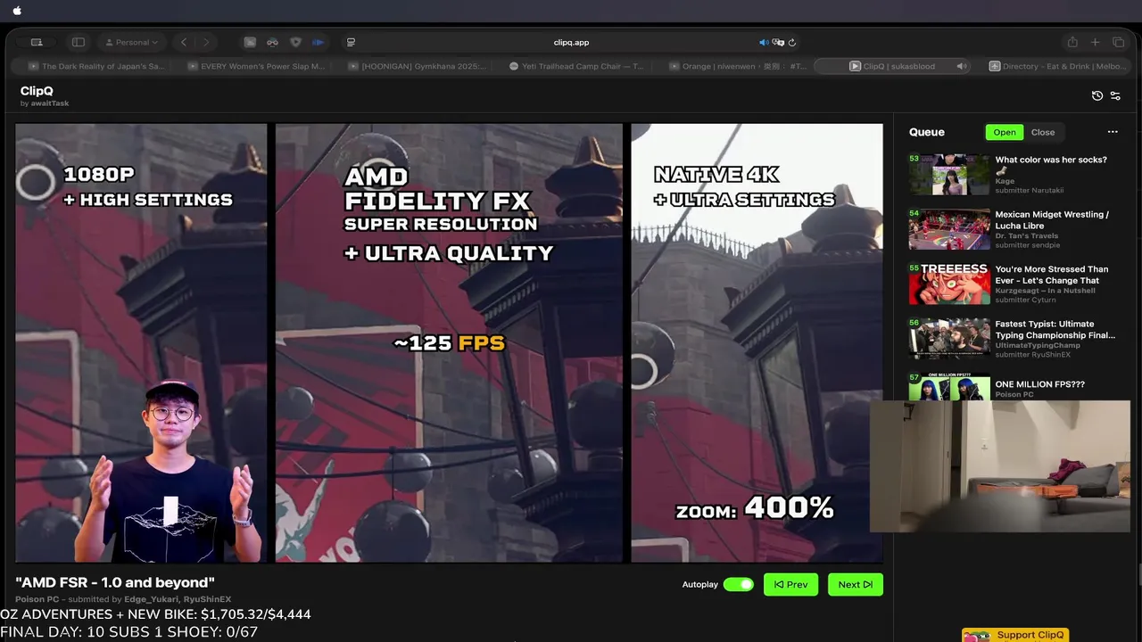The width and height of the screenshot is (1142, 642).
Task: Click the Safari sidebar toggle icon
Action: point(79,42)
